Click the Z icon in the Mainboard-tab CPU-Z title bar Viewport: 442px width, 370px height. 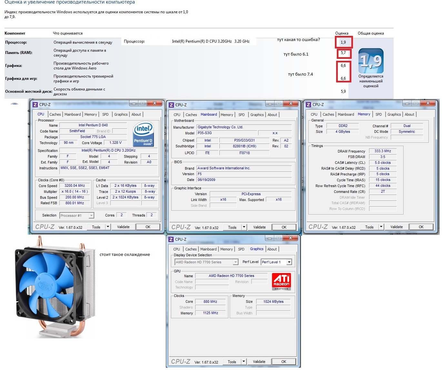pyautogui.click(x=172, y=105)
